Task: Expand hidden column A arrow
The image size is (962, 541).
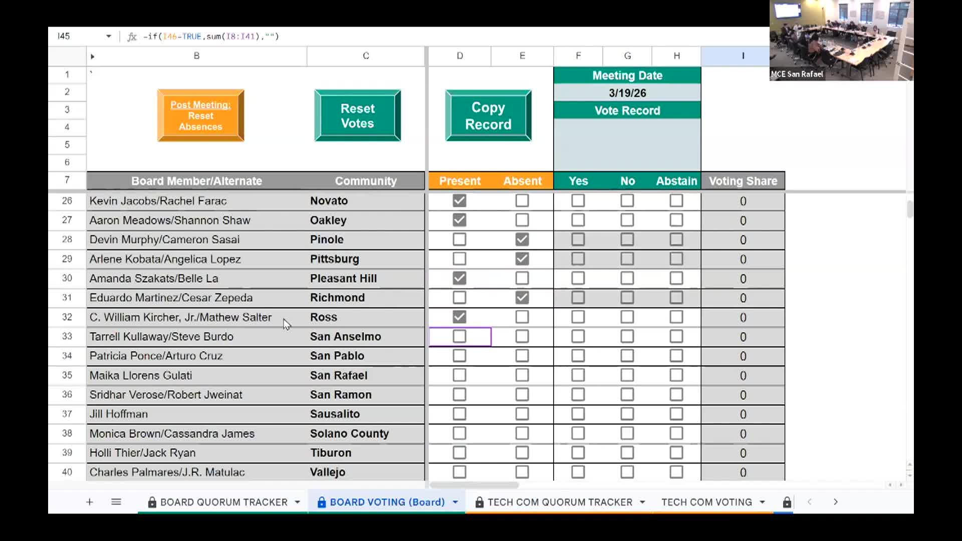Action: (93, 57)
